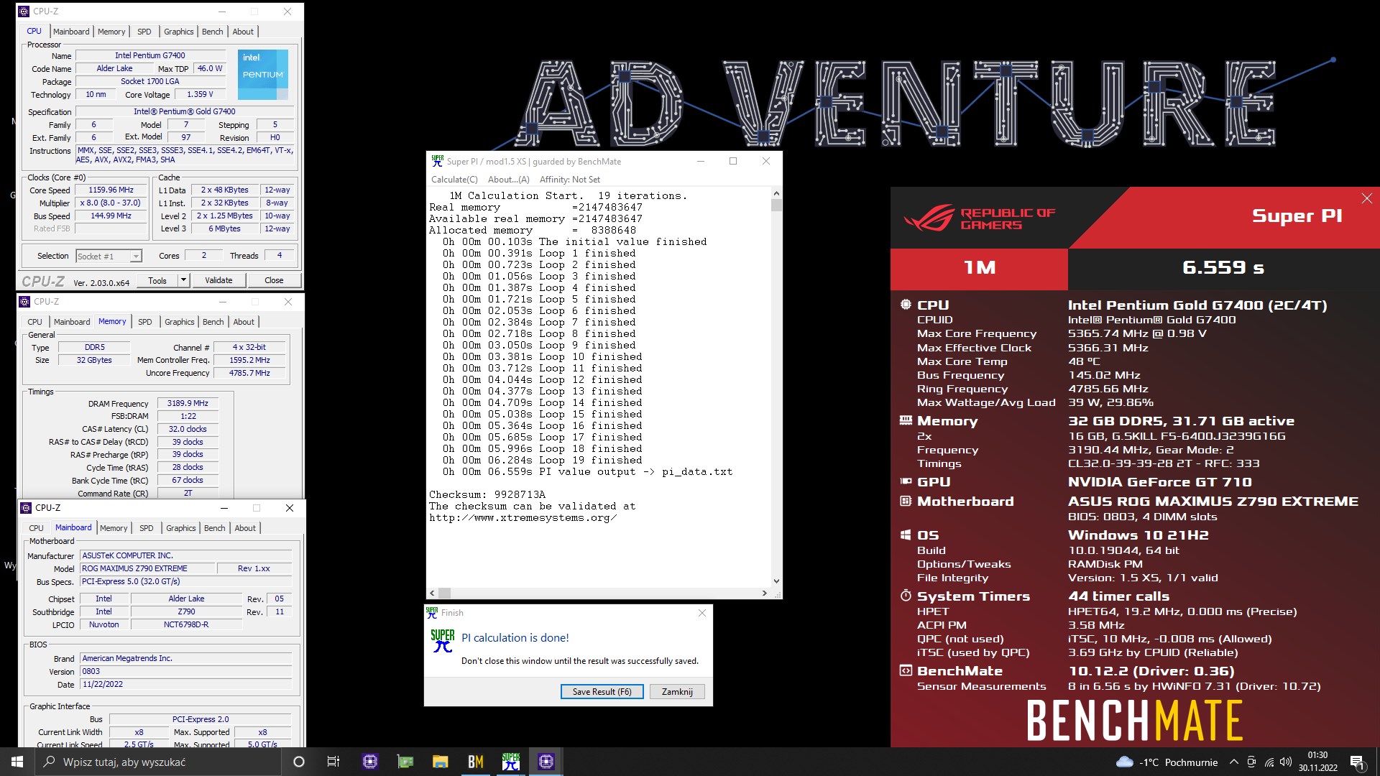Click Super PI vertical scrollbar up arrow
Screen dimensions: 1380x776
point(776,193)
